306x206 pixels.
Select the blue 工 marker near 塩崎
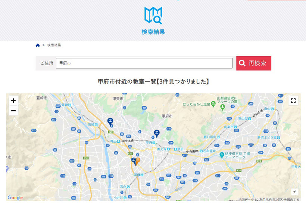click(x=110, y=121)
